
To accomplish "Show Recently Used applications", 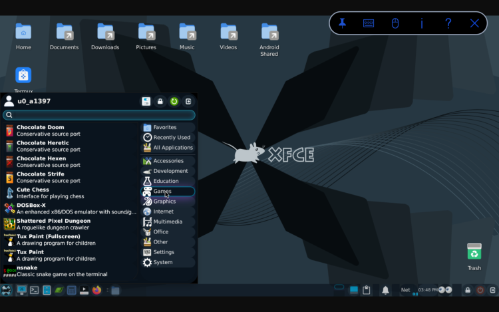I will pos(168,138).
